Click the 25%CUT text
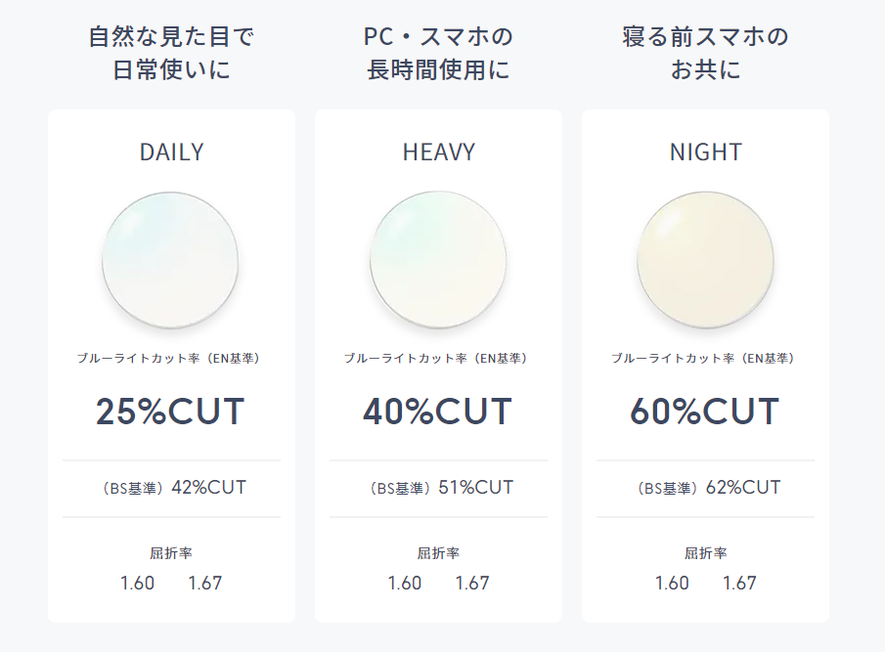885x652 pixels. click(x=170, y=412)
